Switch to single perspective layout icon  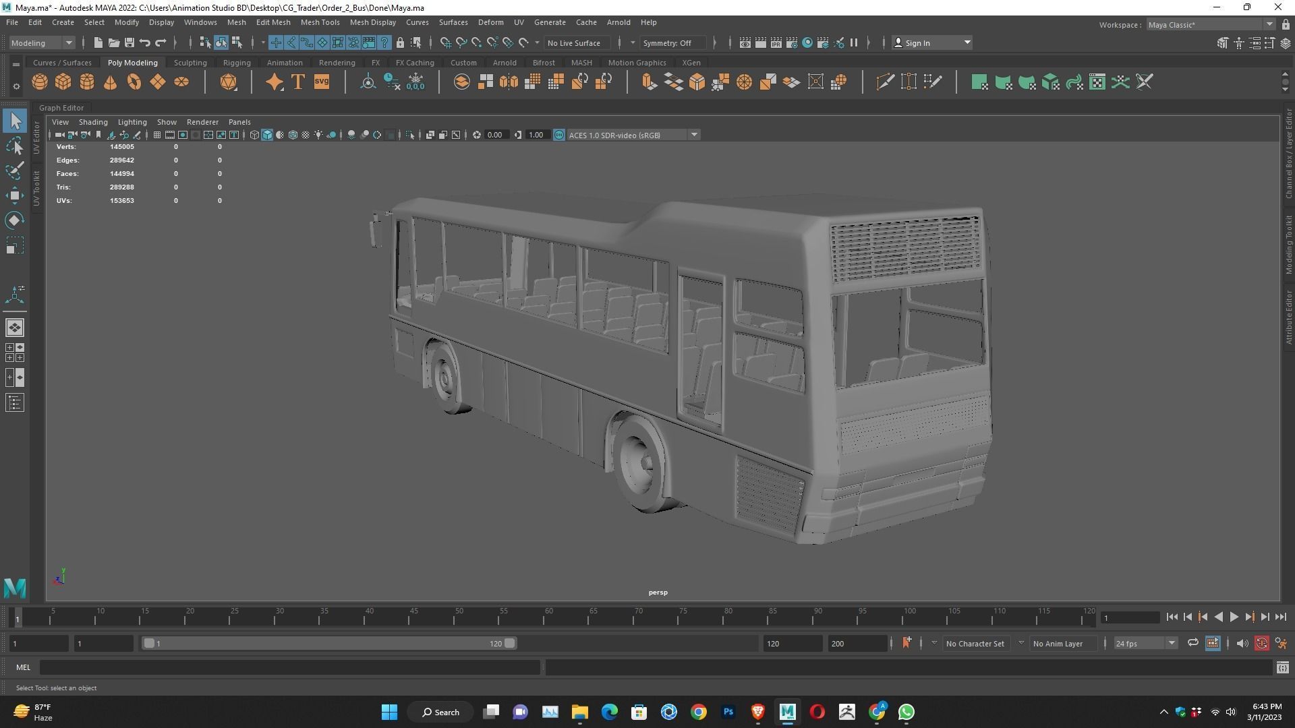point(15,328)
